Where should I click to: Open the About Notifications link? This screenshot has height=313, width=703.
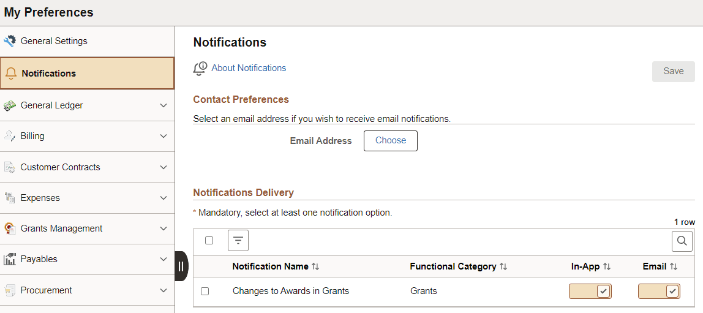[x=249, y=68]
